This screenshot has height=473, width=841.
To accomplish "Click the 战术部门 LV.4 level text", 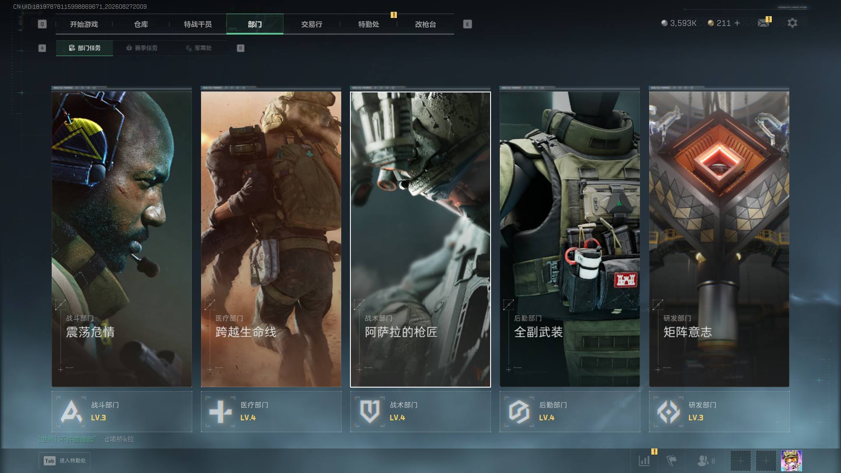I will (x=397, y=418).
